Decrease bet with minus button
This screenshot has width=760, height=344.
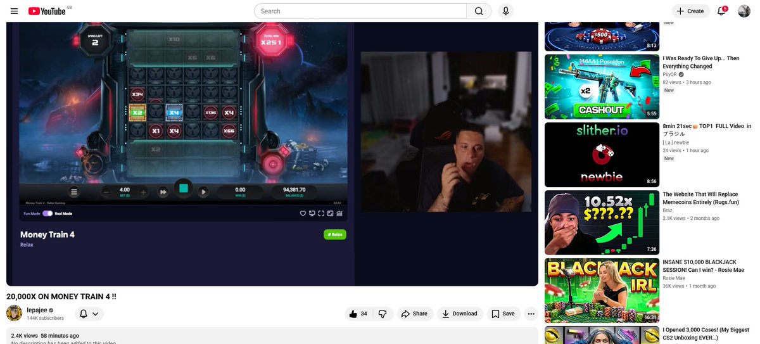click(106, 192)
